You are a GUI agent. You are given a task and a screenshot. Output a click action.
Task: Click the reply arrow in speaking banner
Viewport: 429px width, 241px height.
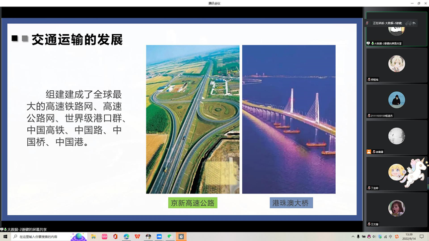(414, 23)
